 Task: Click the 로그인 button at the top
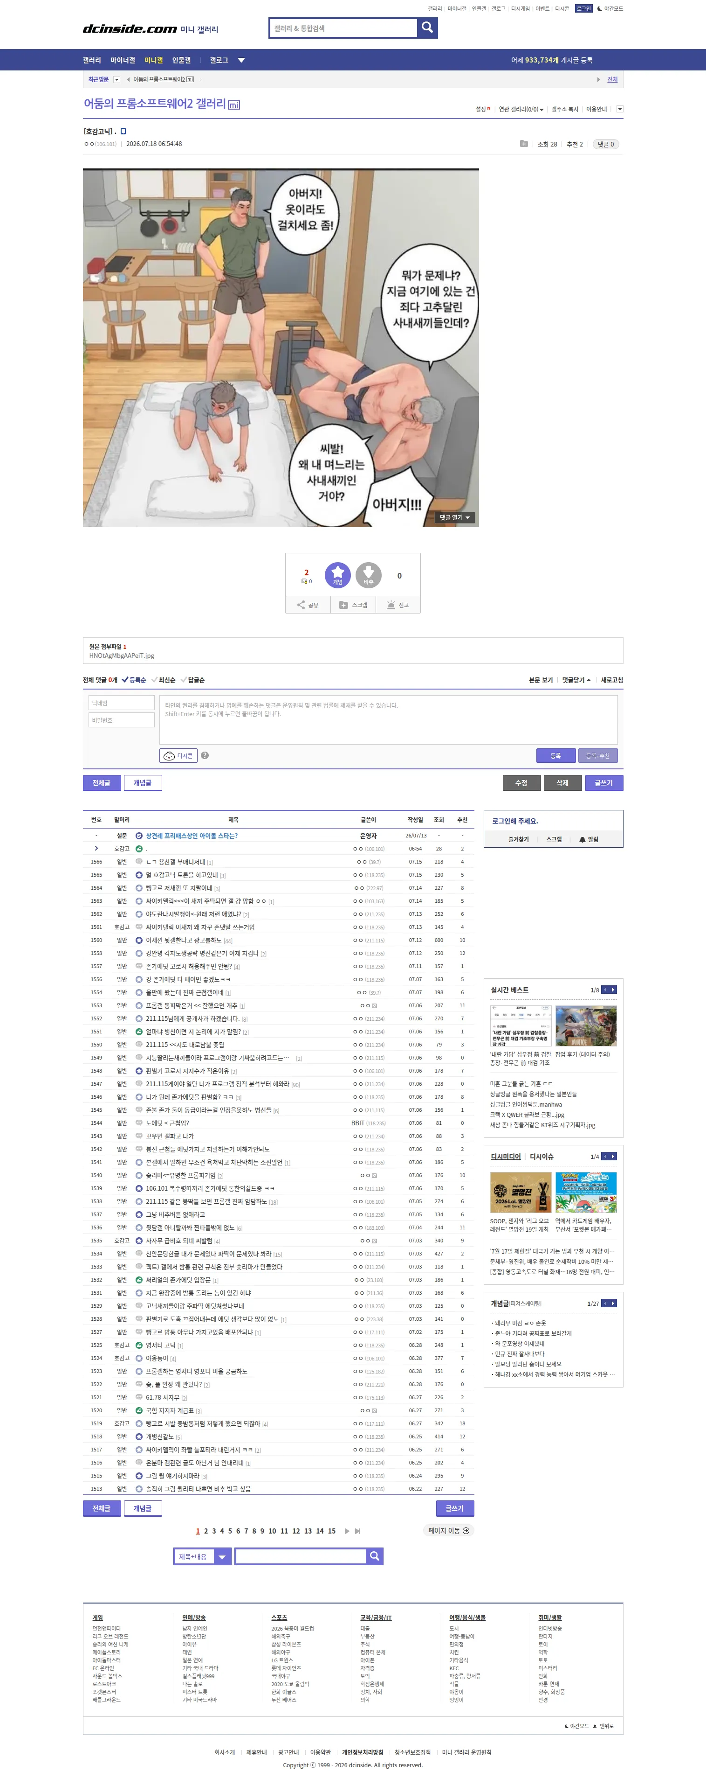tap(584, 8)
